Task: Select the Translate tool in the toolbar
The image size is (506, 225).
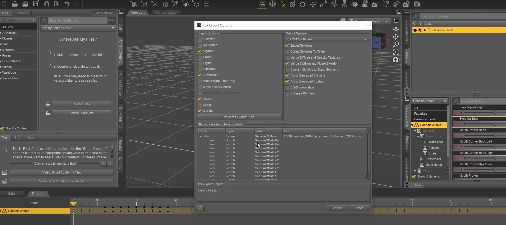Action: point(313,4)
